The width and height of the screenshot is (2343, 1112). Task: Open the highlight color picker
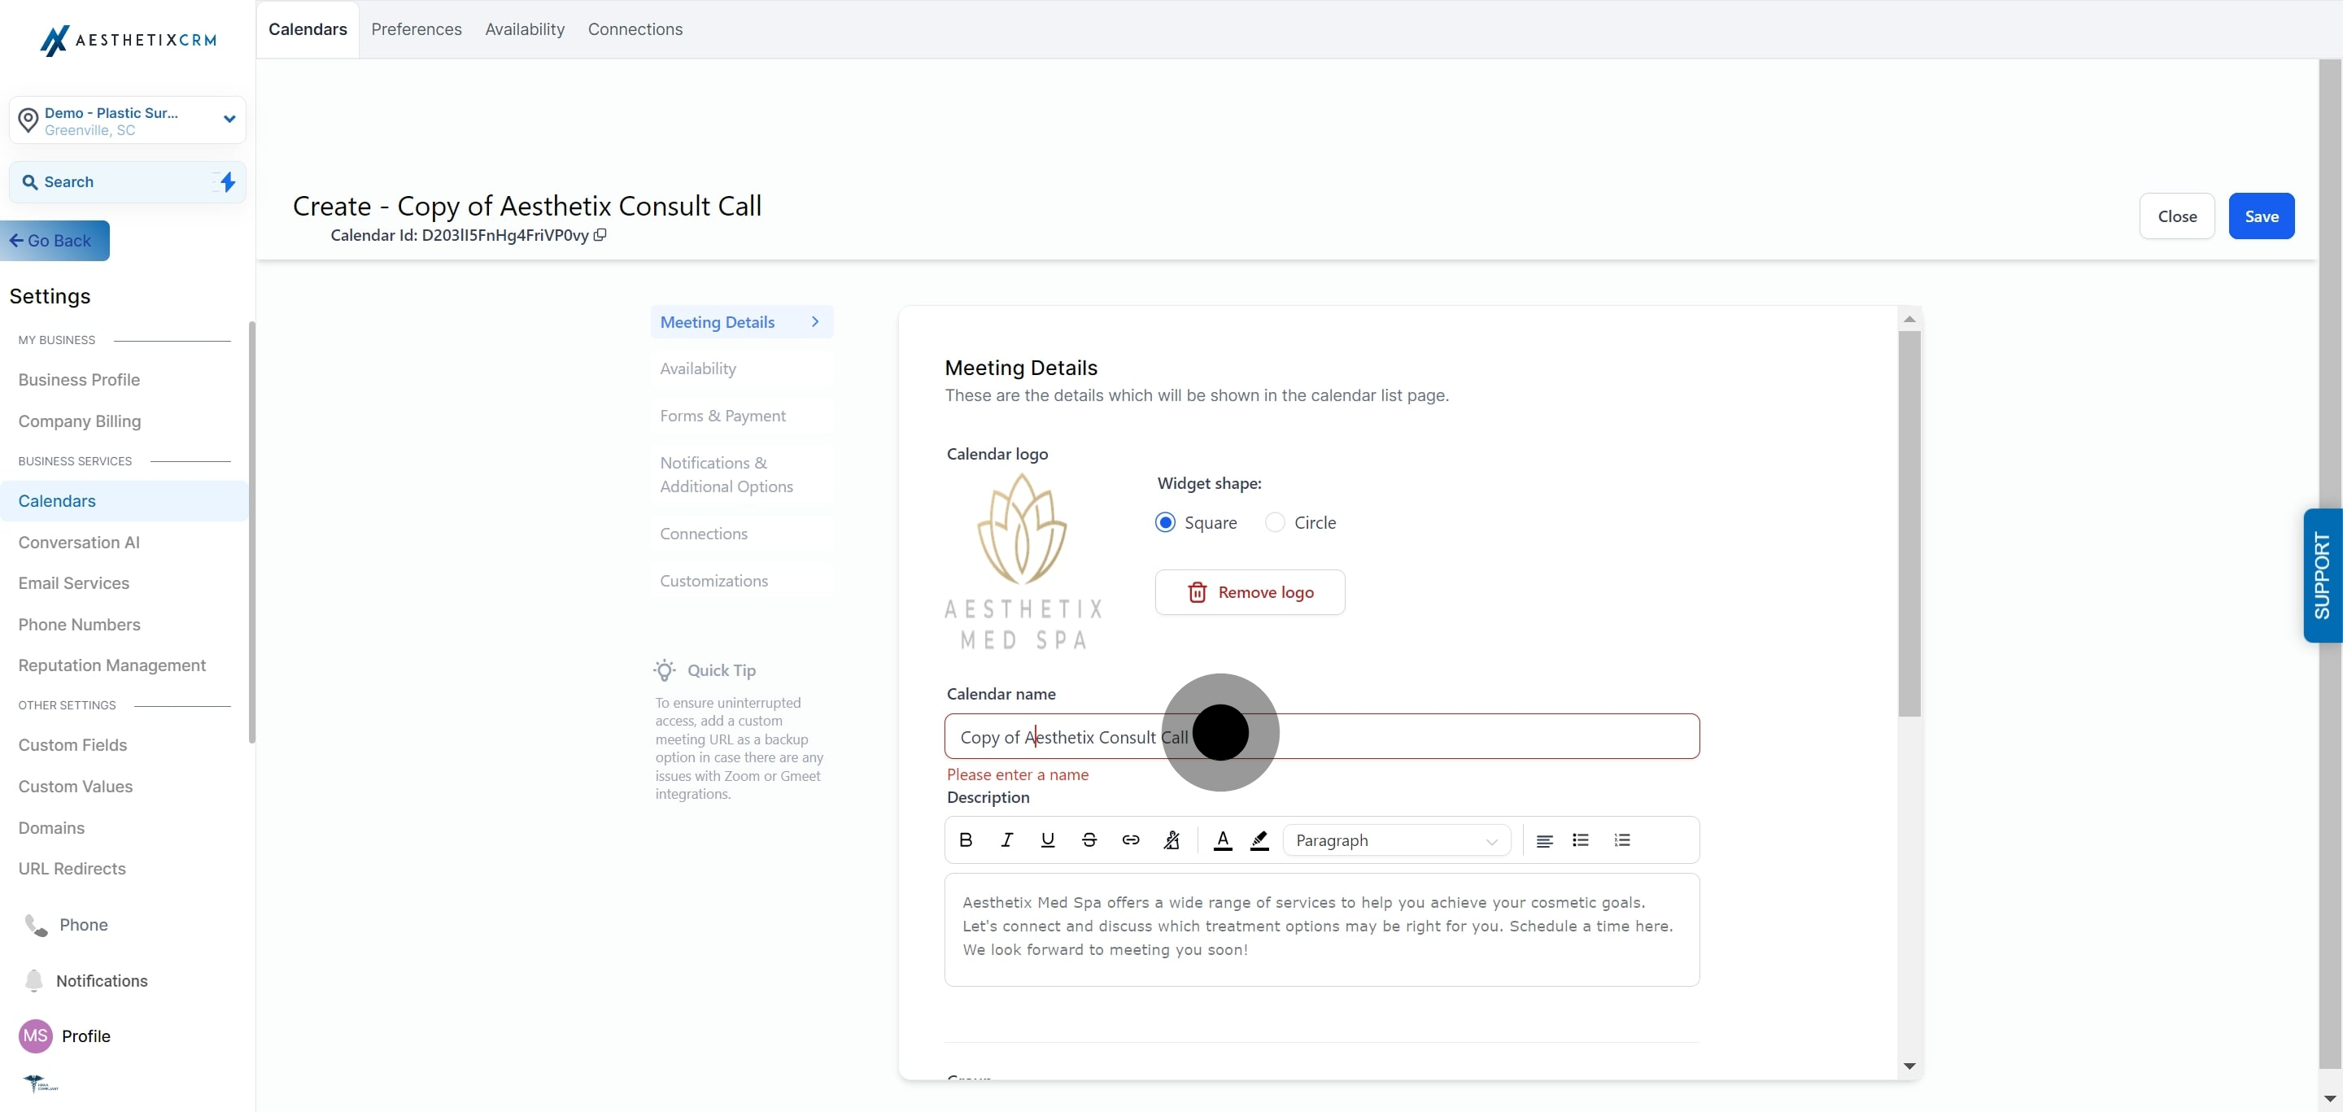[1259, 840]
